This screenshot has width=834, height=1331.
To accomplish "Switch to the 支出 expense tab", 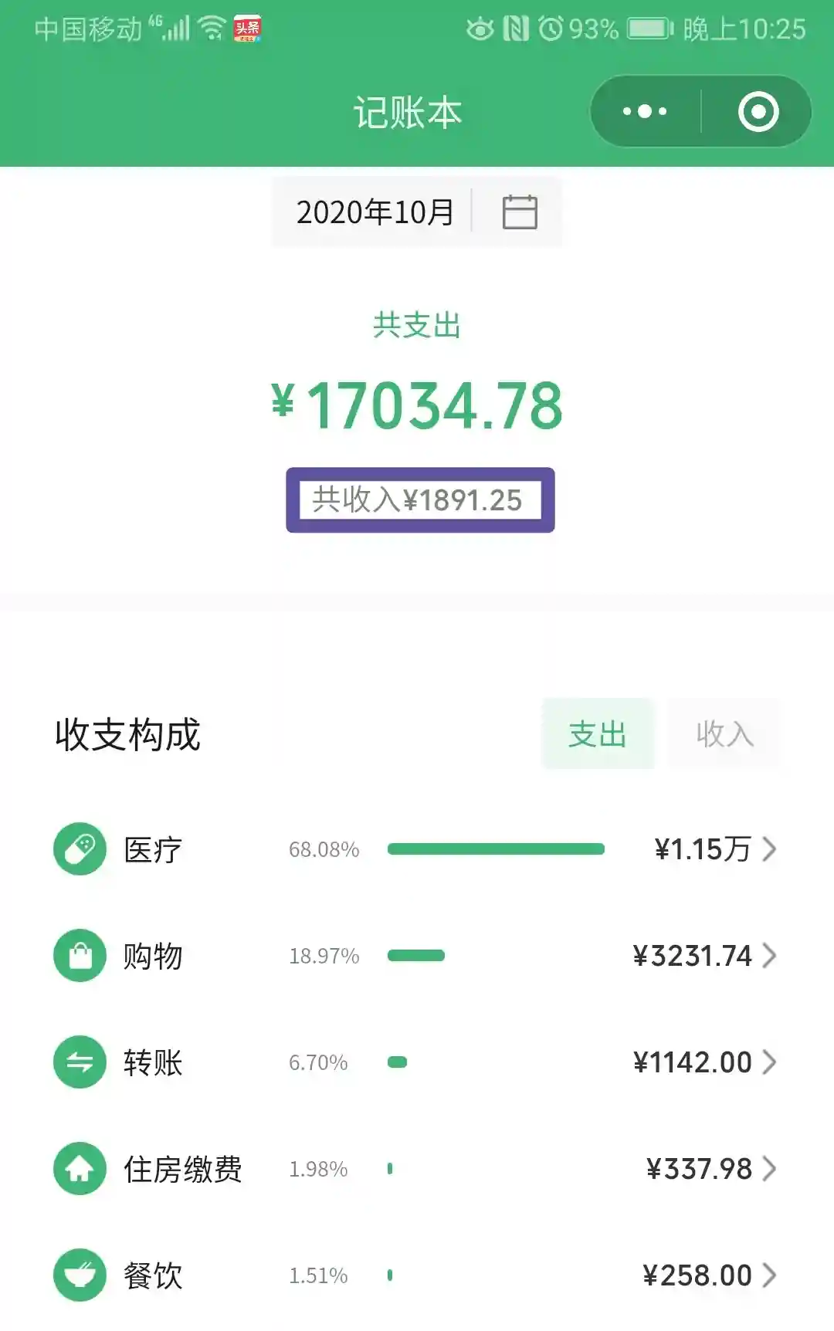I will coord(598,734).
